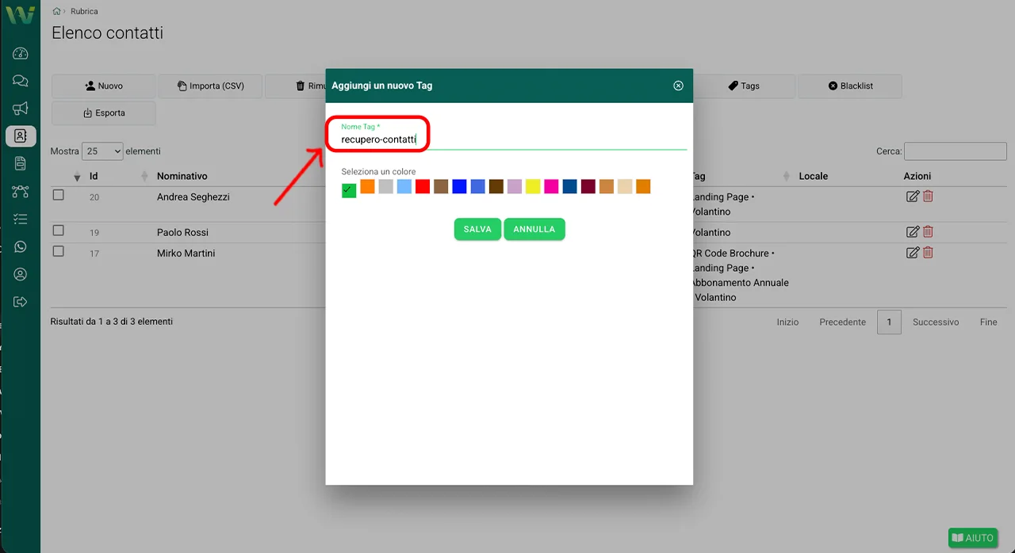Open the user profile sidebar icon
Screen dimensions: 1015x553
point(21,274)
